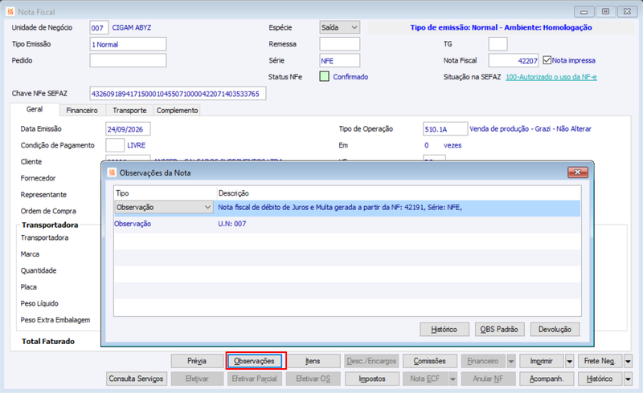Open the arrow next to Imprimir button
This screenshot has height=393, width=643.
[x=569, y=361]
